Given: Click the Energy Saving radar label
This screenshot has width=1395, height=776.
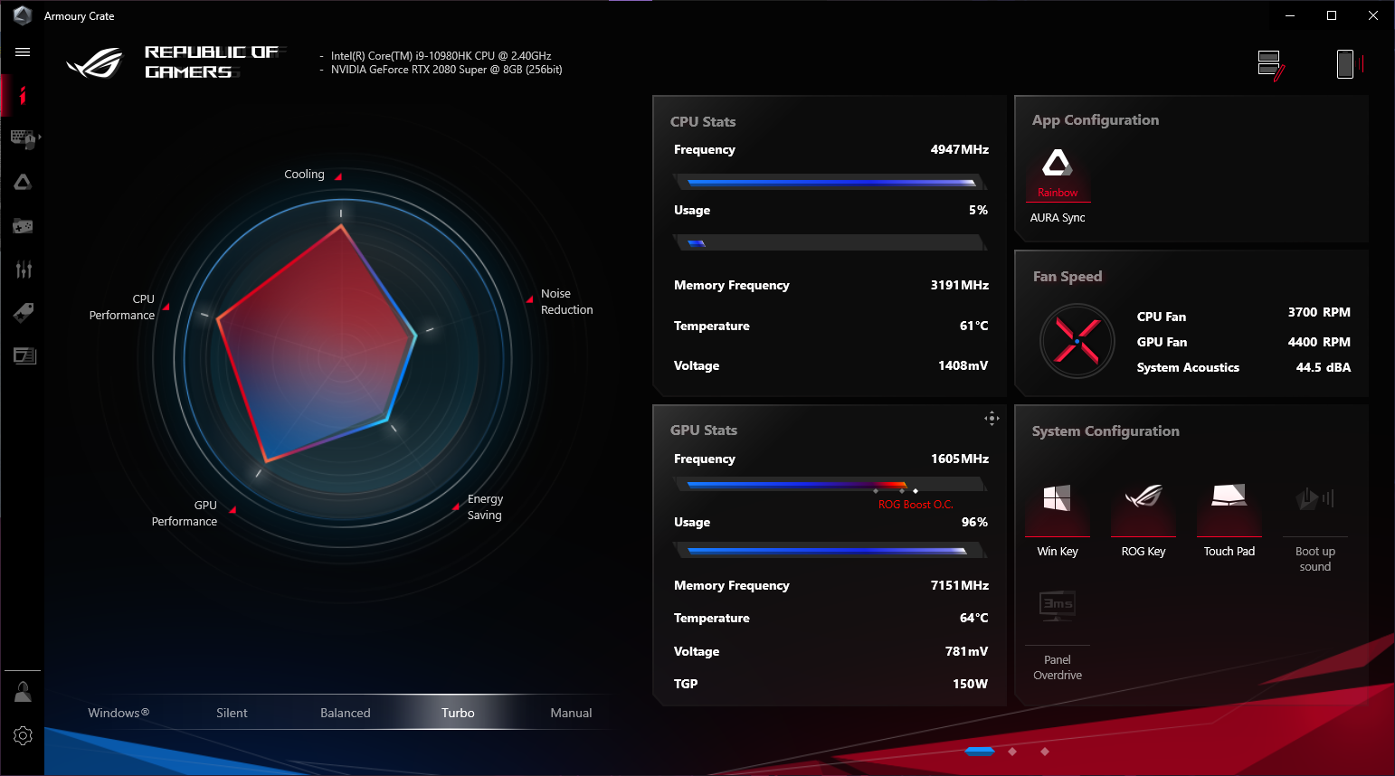Looking at the screenshot, I should (x=485, y=506).
